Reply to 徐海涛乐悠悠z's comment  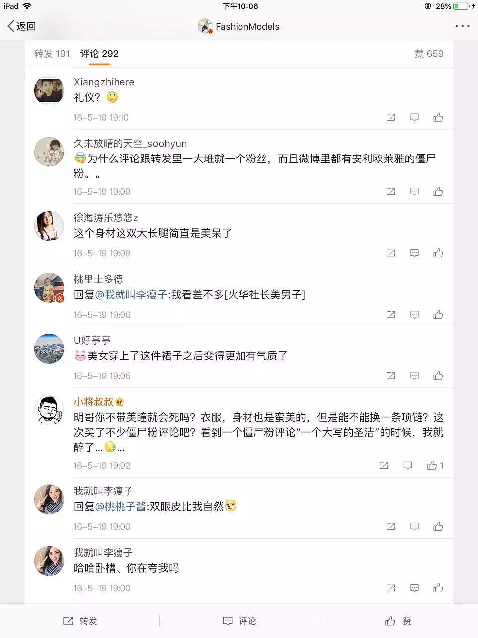coord(414,253)
